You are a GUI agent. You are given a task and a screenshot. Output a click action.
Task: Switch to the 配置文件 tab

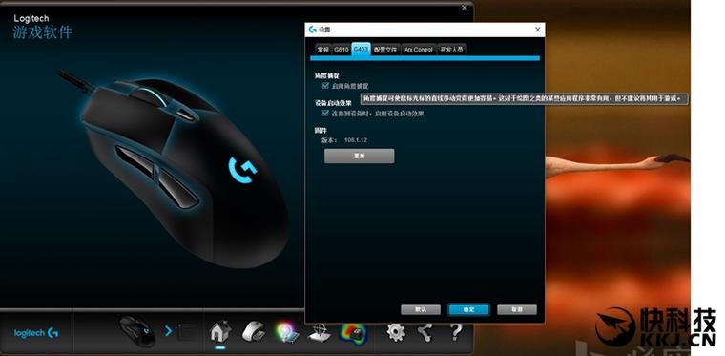[385, 50]
